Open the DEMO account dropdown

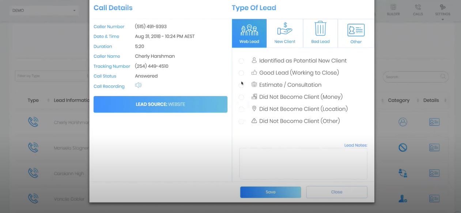click(x=44, y=11)
